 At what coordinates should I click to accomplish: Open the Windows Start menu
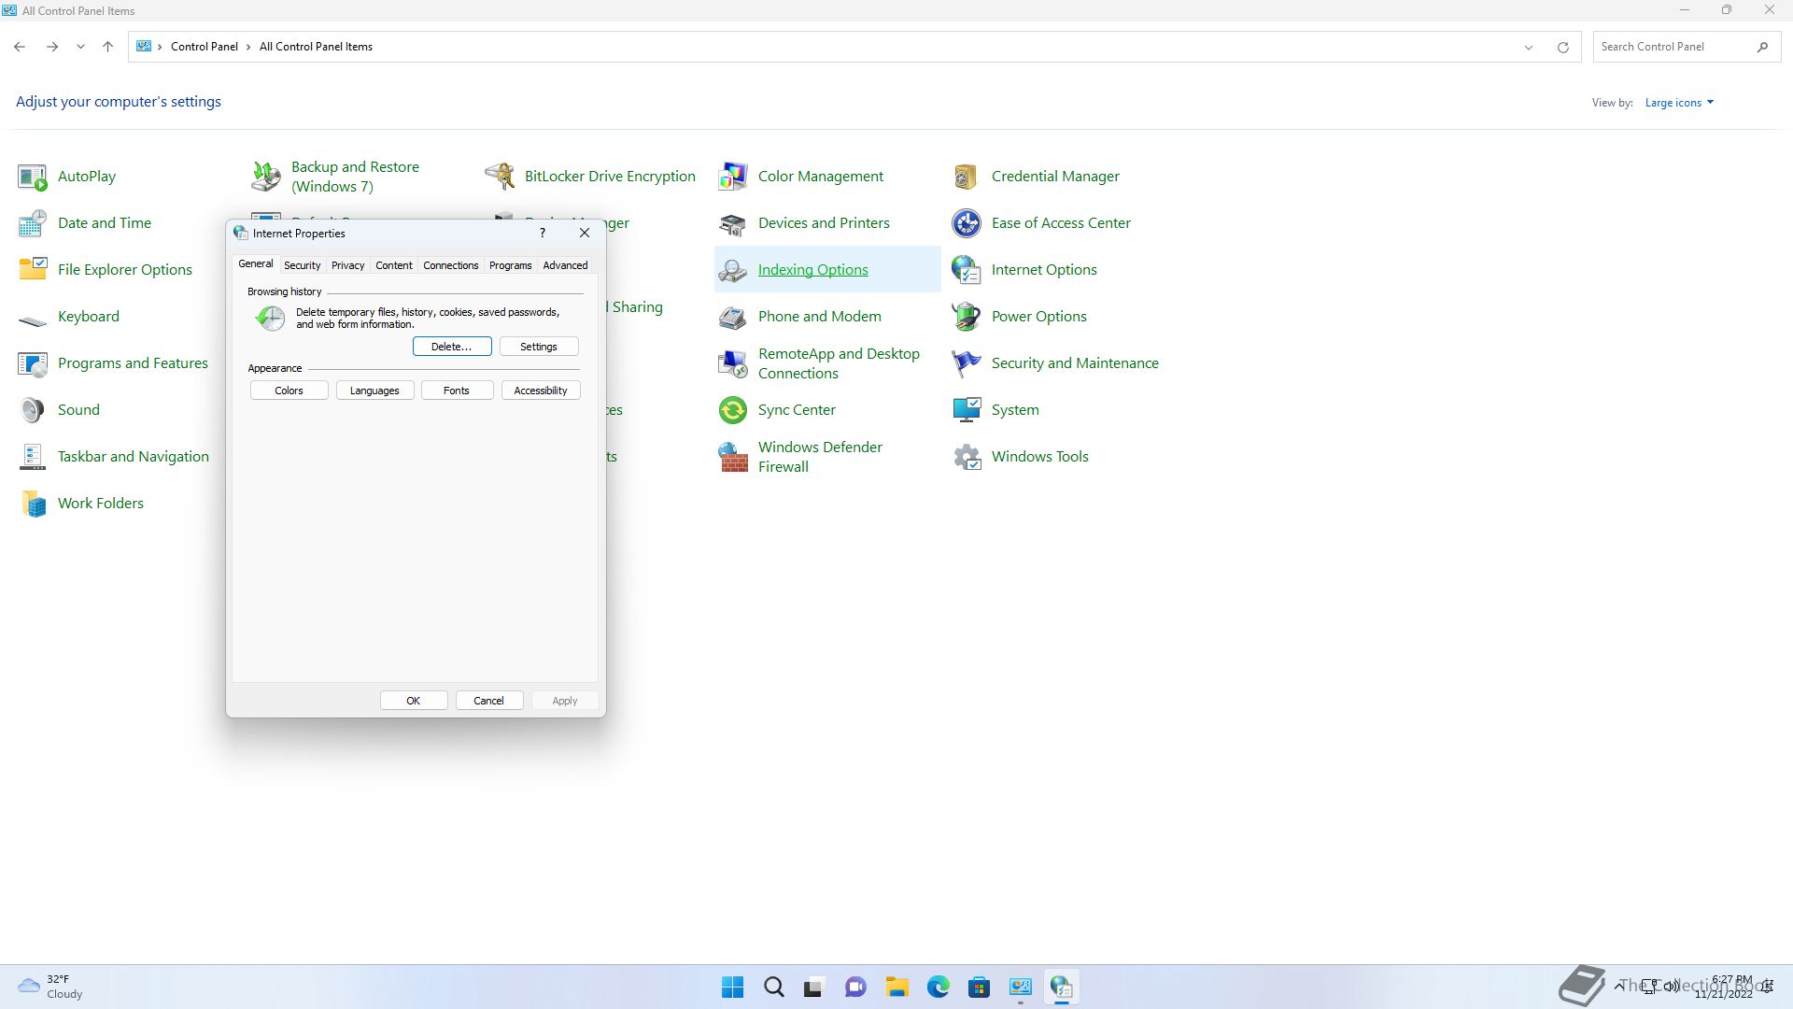[733, 987]
